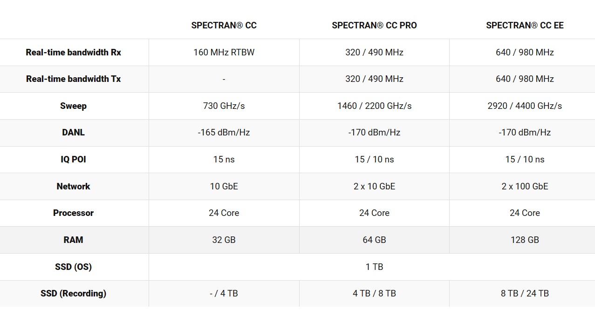This screenshot has width=595, height=316.
Task: Select the Real-time bandwidth Tx row label
Action: tap(73, 79)
